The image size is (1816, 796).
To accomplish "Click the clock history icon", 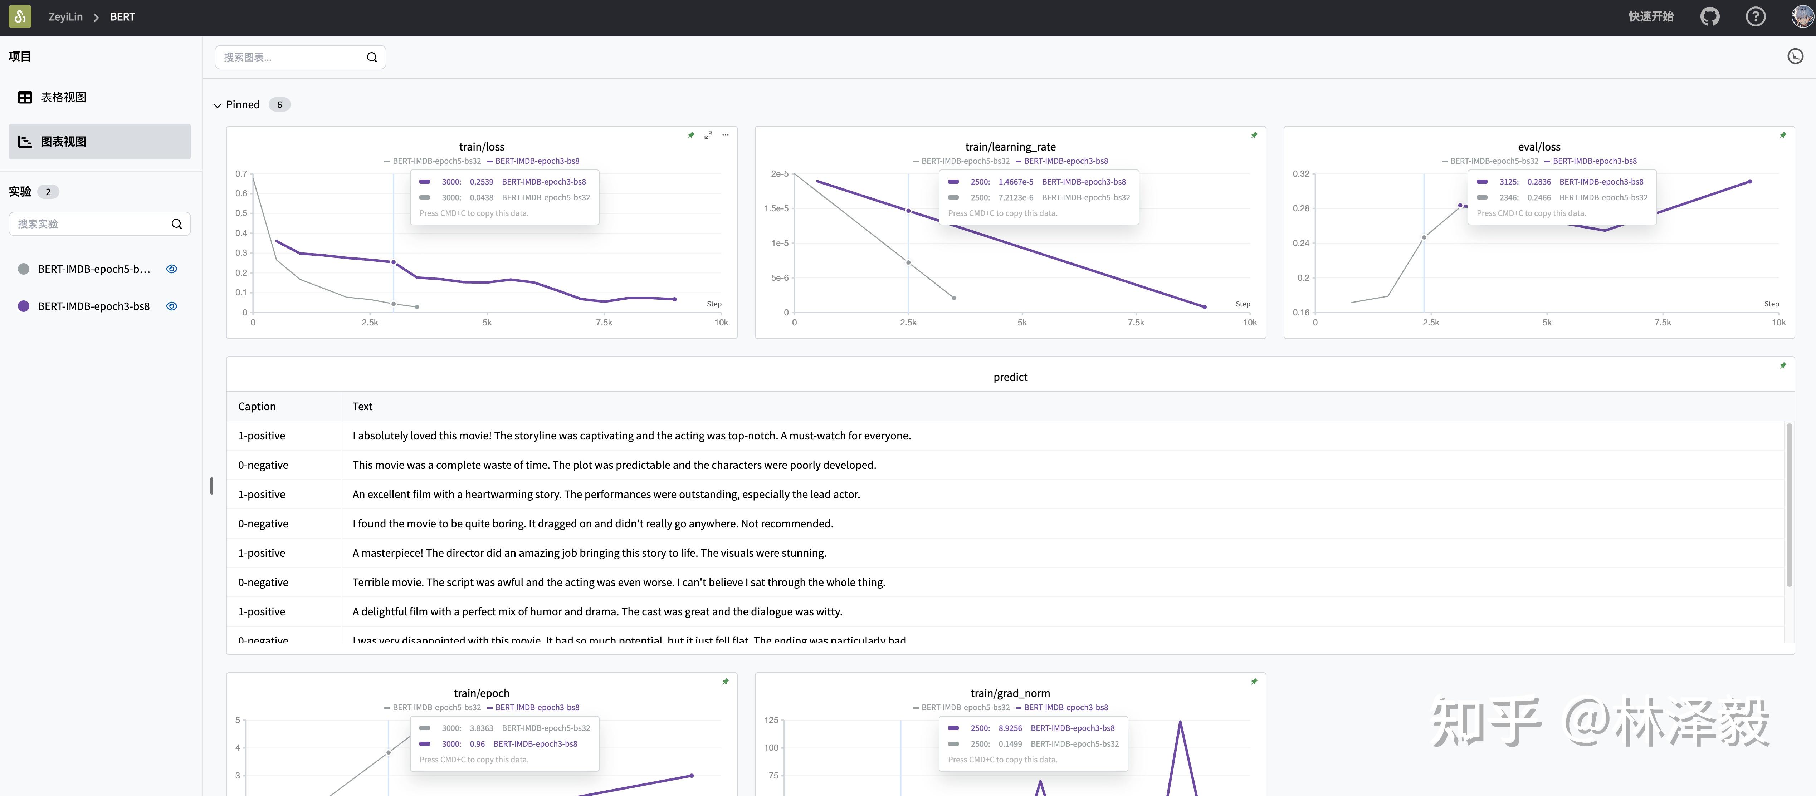I will pyautogui.click(x=1795, y=56).
